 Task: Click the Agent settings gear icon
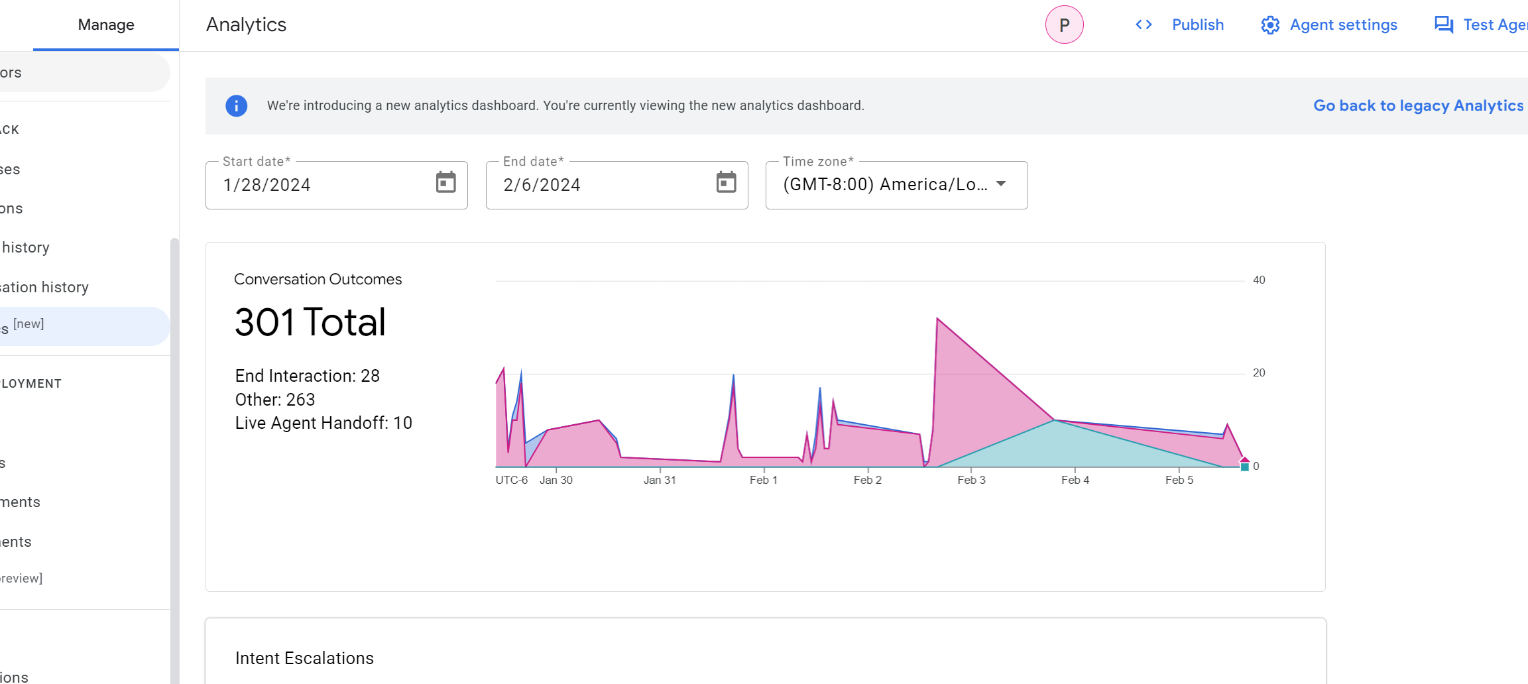click(1270, 25)
